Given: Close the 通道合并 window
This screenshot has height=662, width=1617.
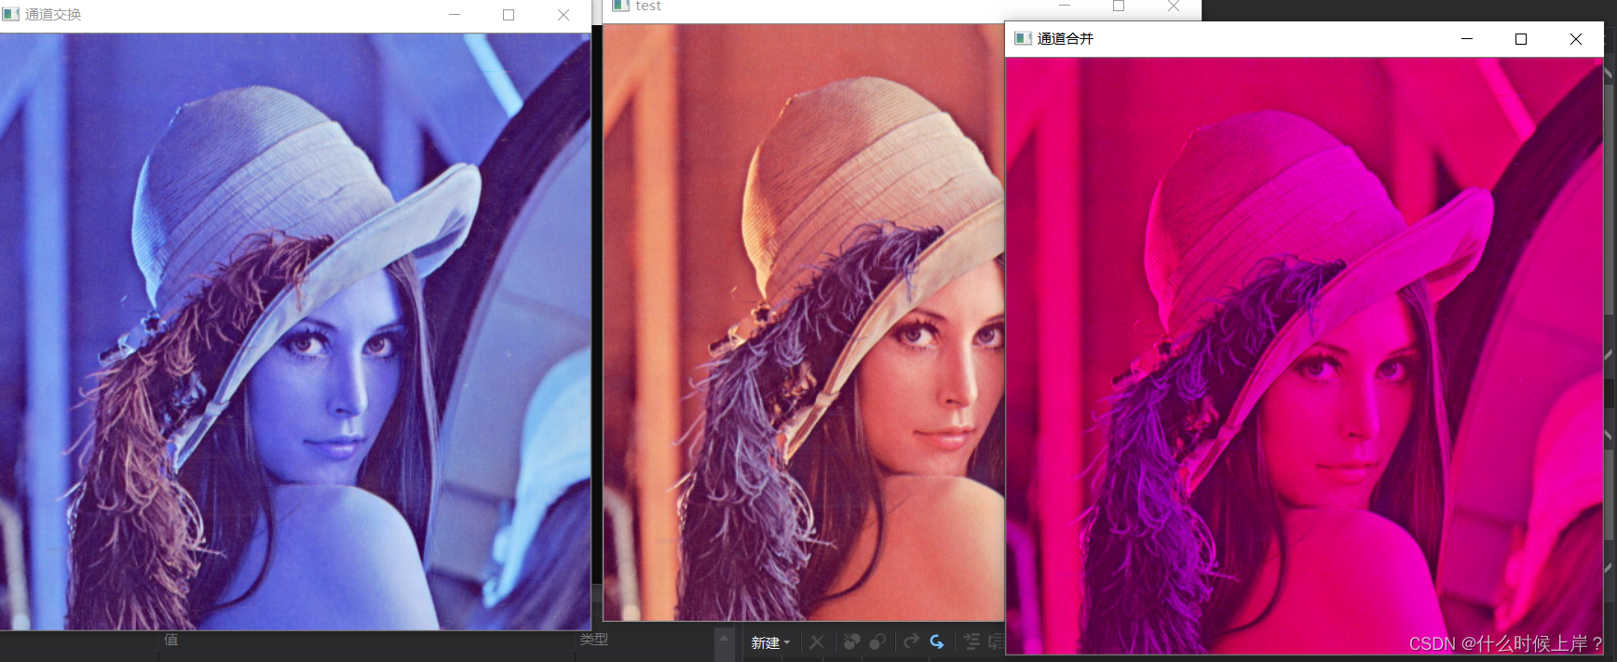Looking at the screenshot, I should coord(1576,39).
